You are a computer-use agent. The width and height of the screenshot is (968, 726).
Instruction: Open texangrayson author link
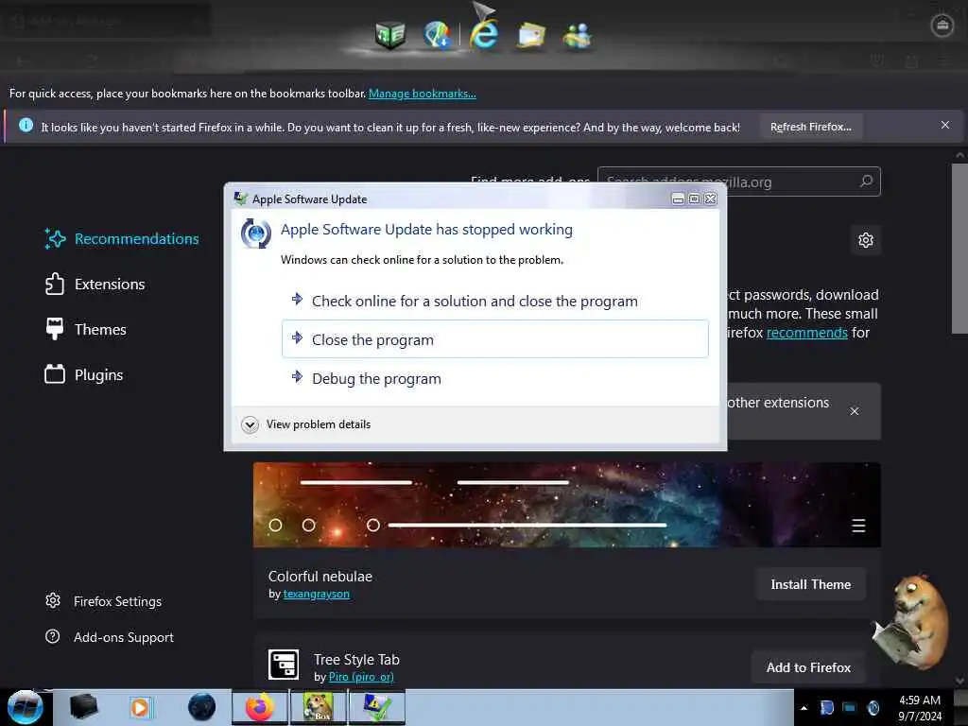[316, 594]
